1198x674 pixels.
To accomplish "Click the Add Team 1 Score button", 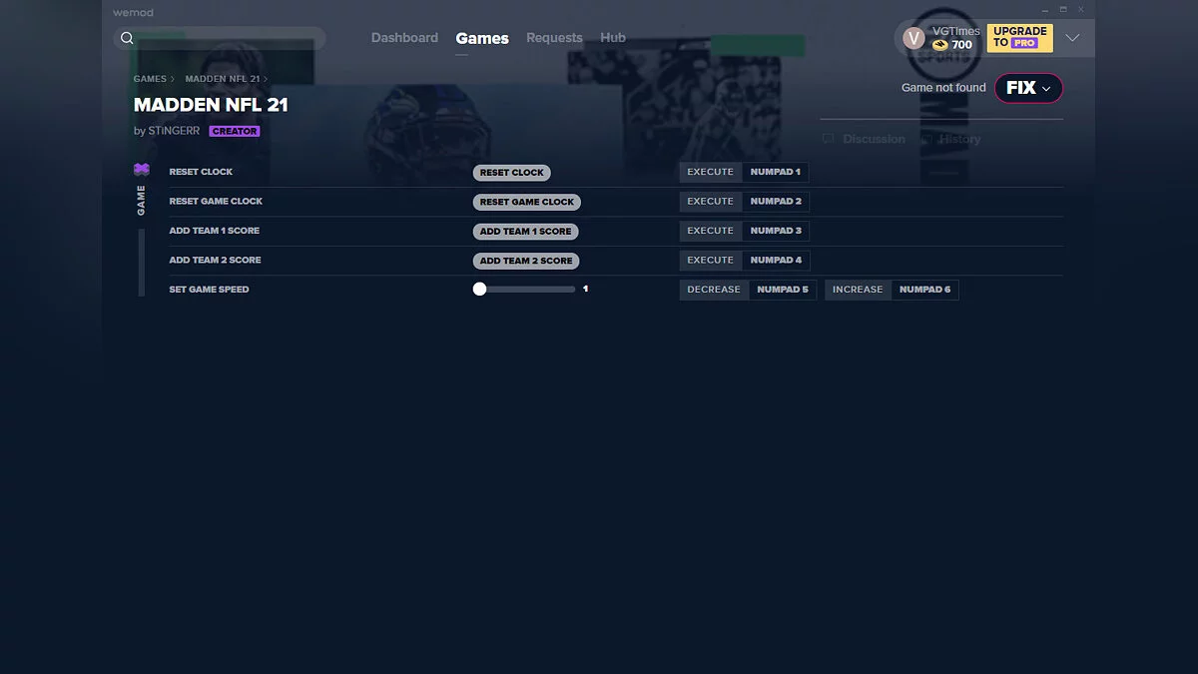I will point(526,231).
